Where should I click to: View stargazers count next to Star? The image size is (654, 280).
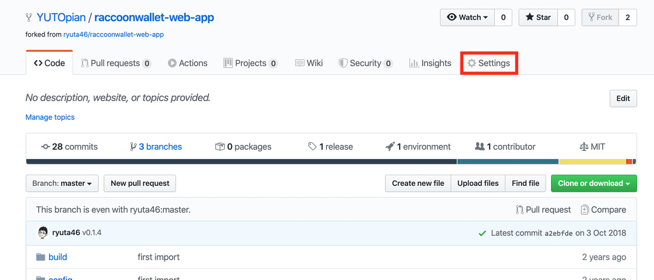pos(566,17)
